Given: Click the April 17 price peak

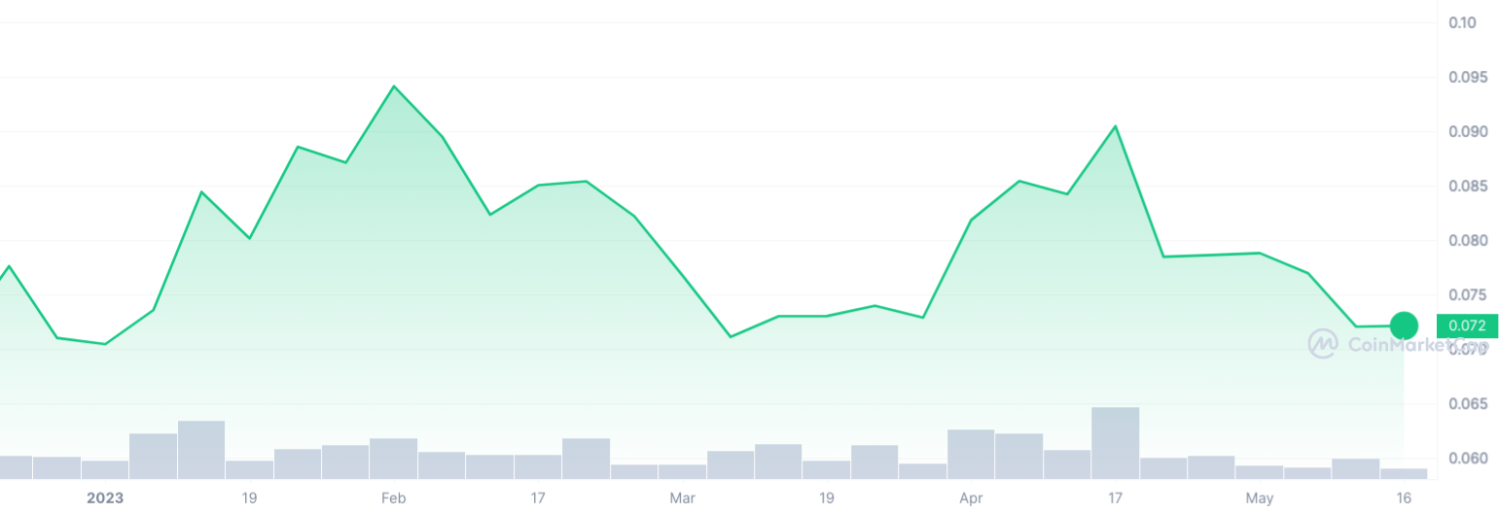Looking at the screenshot, I should point(1115,126).
